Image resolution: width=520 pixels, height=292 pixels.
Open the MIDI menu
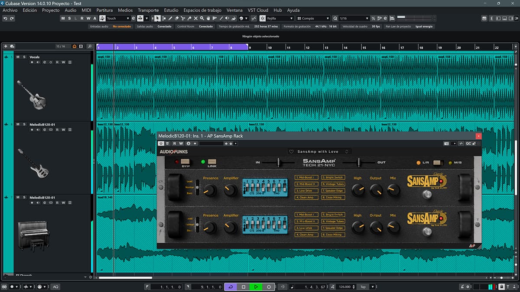[86, 10]
